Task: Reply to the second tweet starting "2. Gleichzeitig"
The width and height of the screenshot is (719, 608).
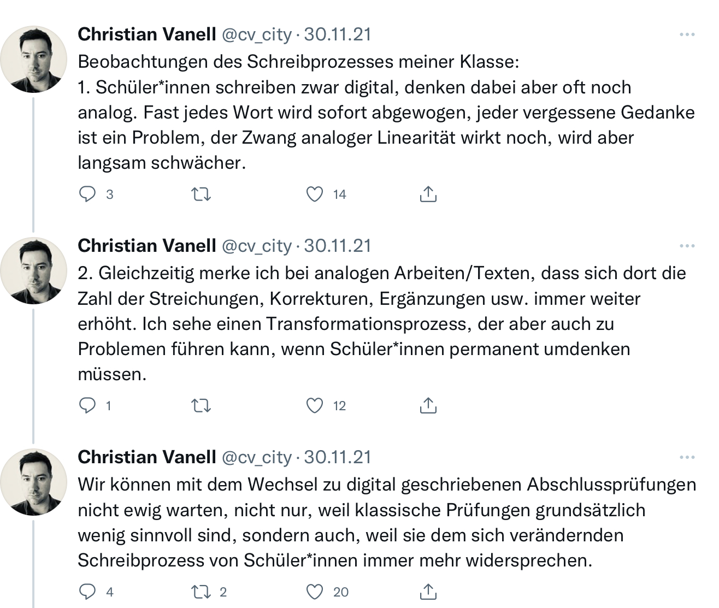Action: click(87, 406)
